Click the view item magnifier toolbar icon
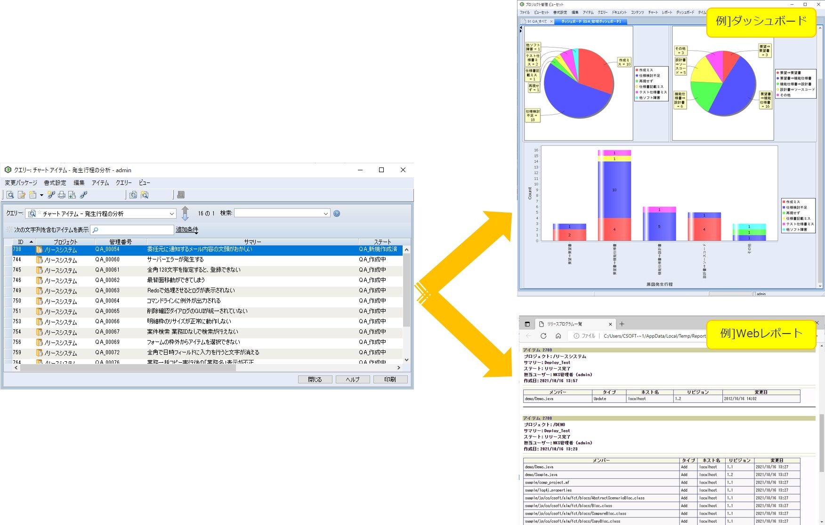 (10, 195)
